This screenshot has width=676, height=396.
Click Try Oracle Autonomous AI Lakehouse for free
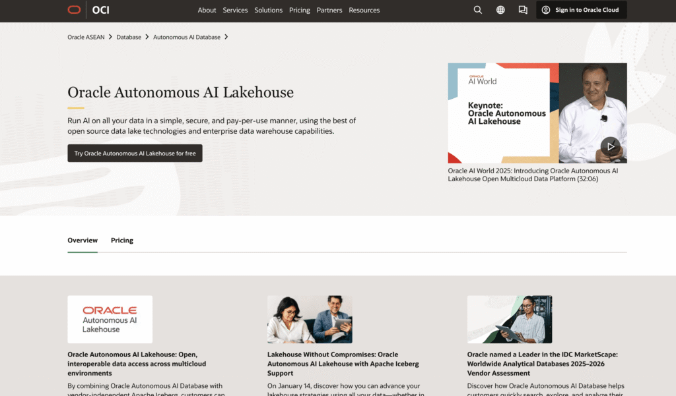click(x=135, y=153)
